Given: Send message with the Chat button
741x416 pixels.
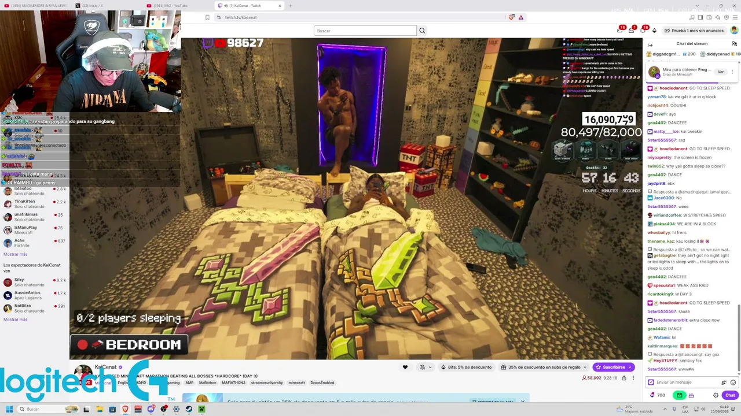Looking at the screenshot, I should (730, 395).
